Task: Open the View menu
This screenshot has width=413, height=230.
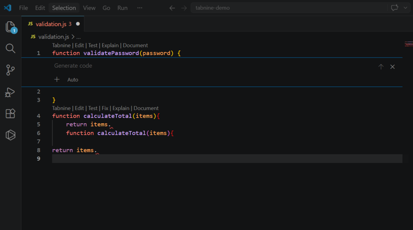Action: coord(89,8)
